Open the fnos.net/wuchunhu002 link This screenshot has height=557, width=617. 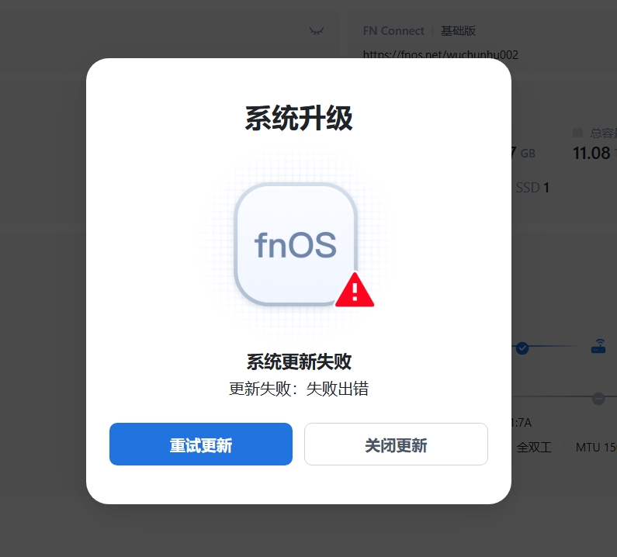(441, 54)
